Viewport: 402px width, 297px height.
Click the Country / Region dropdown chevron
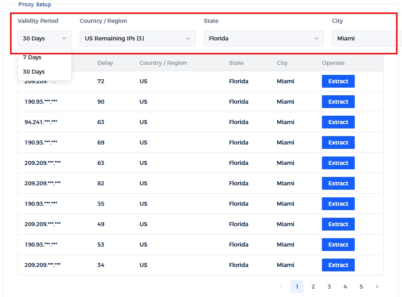(x=188, y=38)
